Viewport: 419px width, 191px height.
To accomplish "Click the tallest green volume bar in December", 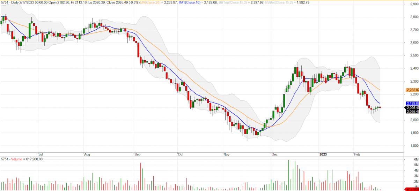I will [289, 175].
